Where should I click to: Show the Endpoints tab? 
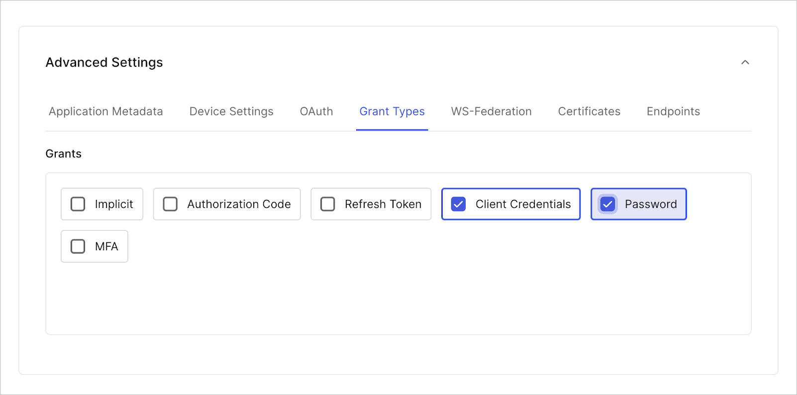(673, 111)
